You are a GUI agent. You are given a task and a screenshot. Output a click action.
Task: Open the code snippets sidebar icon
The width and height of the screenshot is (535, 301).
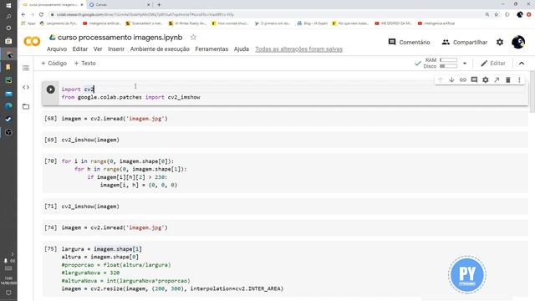coord(26,87)
